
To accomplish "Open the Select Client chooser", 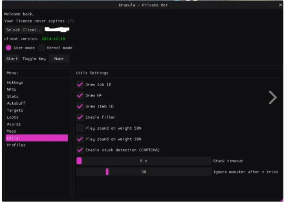I will pyautogui.click(x=24, y=30).
